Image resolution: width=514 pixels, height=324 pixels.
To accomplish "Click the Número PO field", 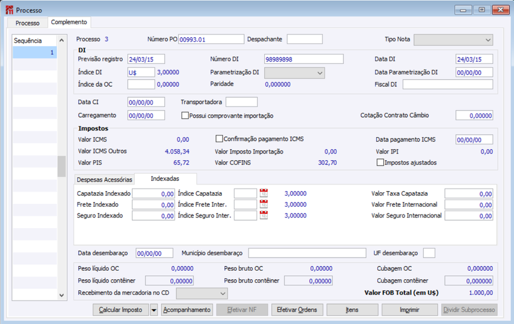I will (211, 39).
